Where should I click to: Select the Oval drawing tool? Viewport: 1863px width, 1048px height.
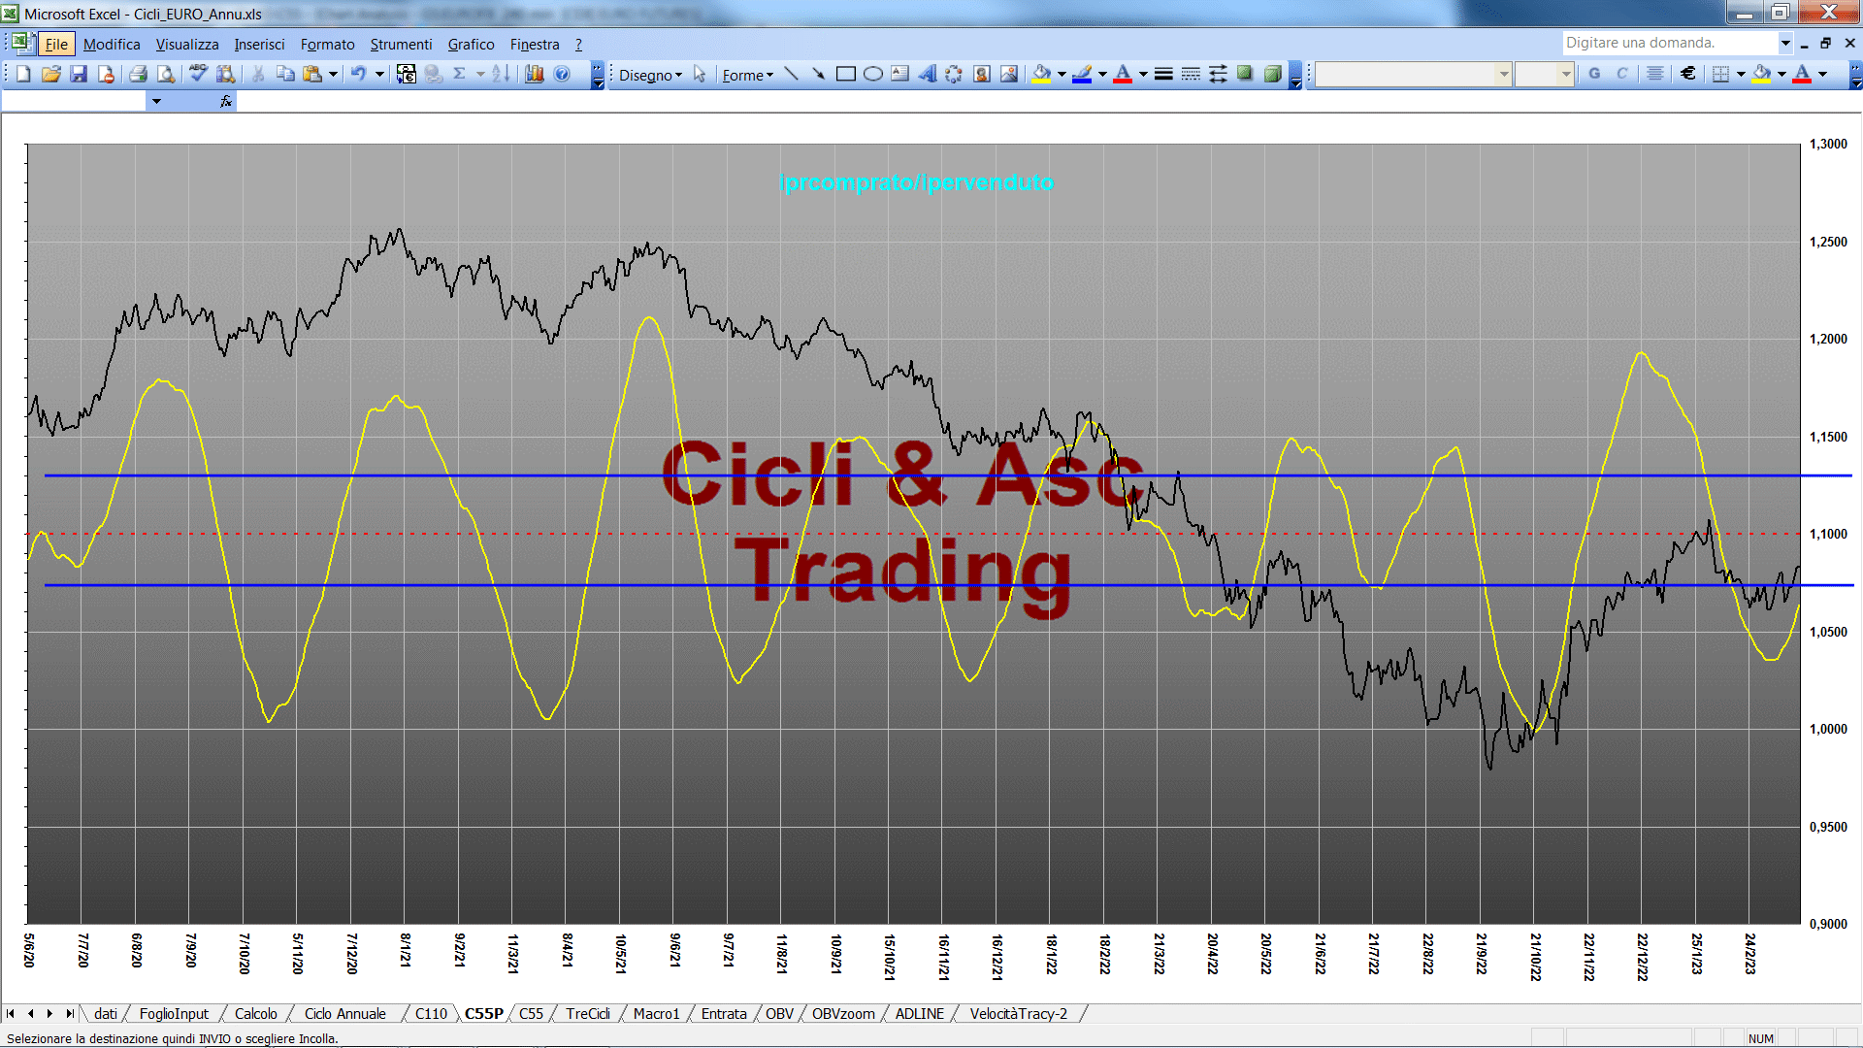click(873, 74)
